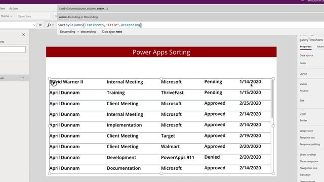
Task: Select the Development cell
Action: [121, 158]
